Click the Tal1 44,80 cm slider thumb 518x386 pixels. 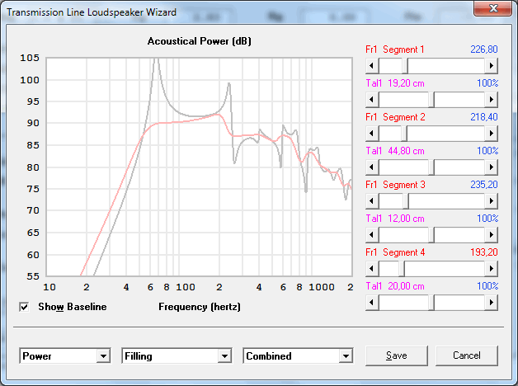(431, 167)
